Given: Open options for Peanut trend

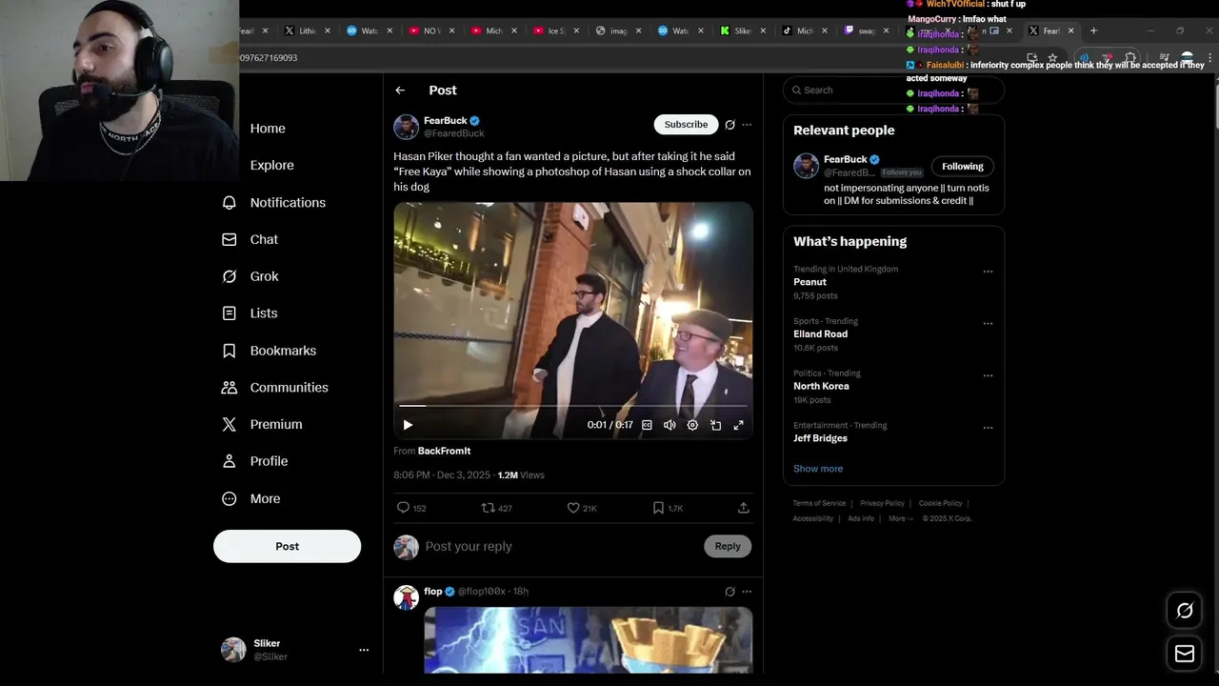Looking at the screenshot, I should 988,272.
